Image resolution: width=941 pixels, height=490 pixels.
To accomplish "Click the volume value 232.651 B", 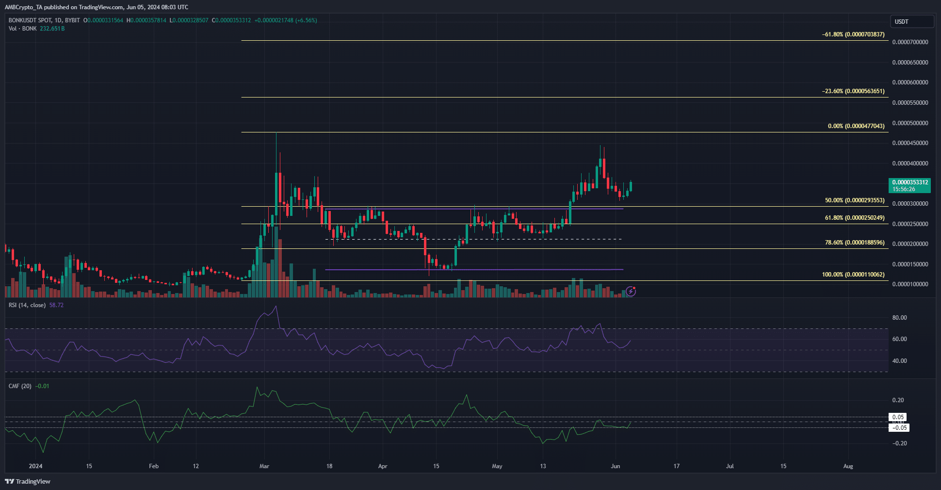I will 52,29.
